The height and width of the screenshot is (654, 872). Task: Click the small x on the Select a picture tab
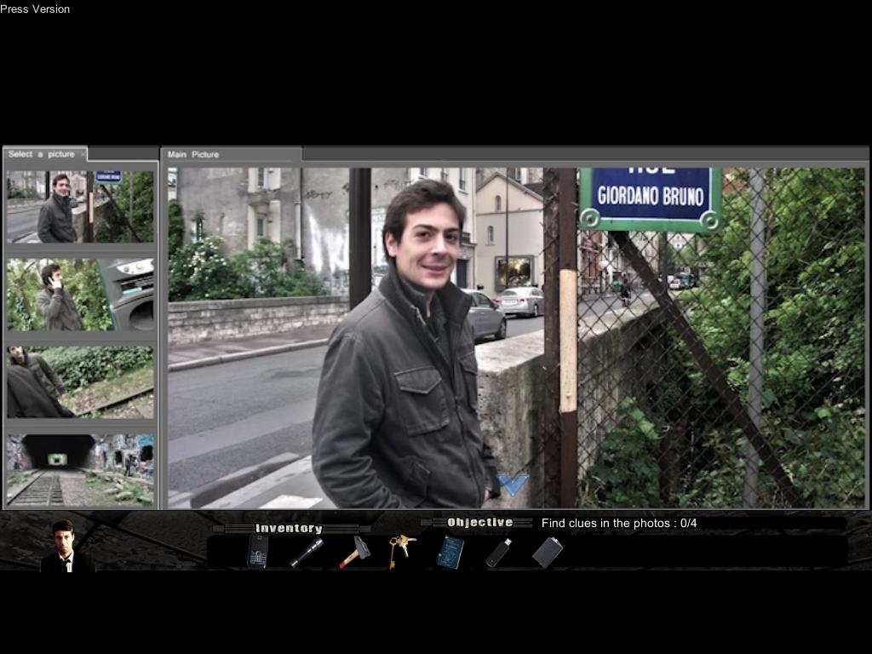[83, 155]
